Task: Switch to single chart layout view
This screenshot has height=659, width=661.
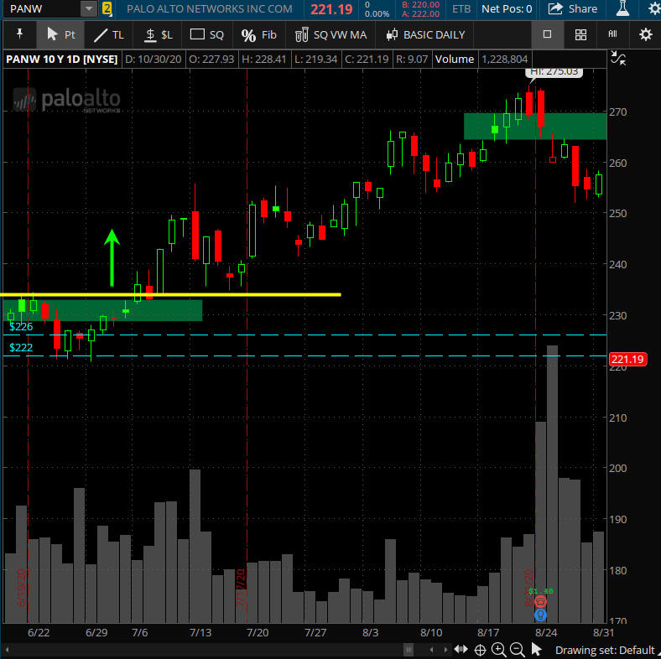Action: [547, 34]
